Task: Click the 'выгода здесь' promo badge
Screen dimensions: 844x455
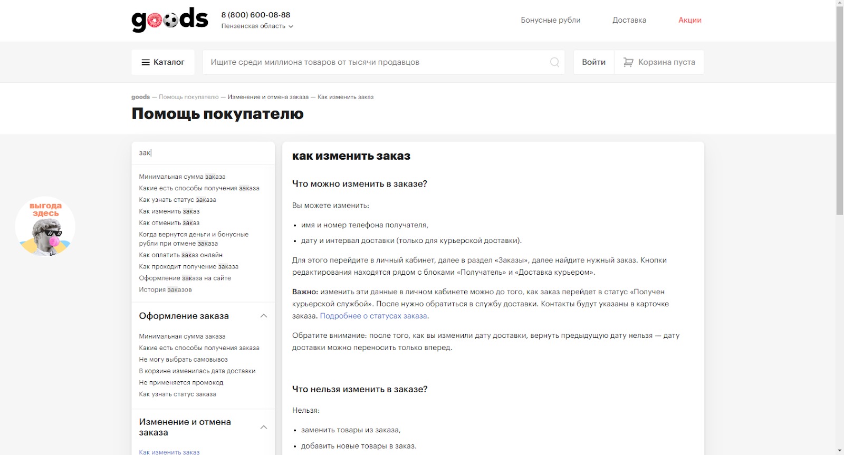Action: (x=45, y=227)
